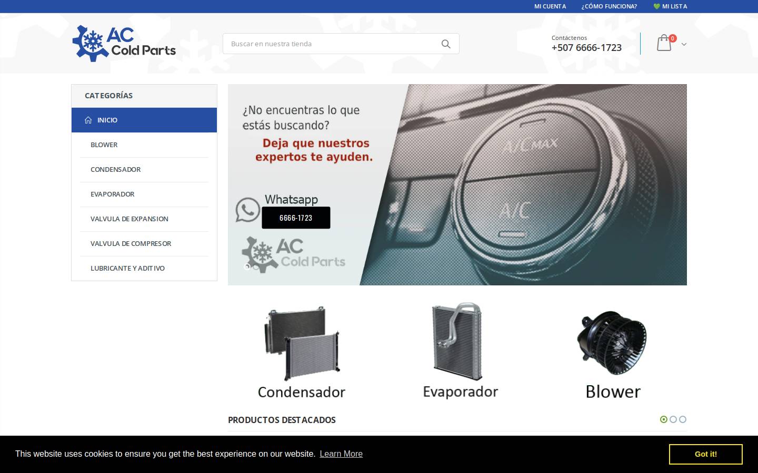Click the 6666-1723 black Whatsapp button
Image resolution: width=758 pixels, height=473 pixels.
pos(296,218)
